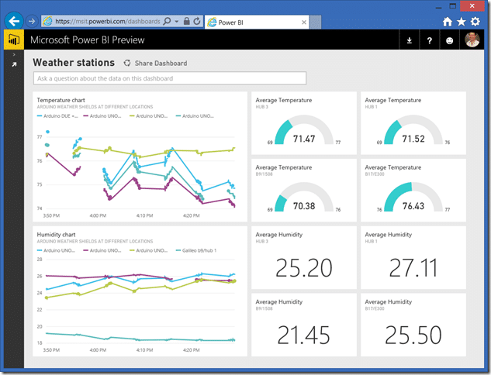Click Average Temperature B9/1508 tile title
491x375 pixels.
(284, 167)
